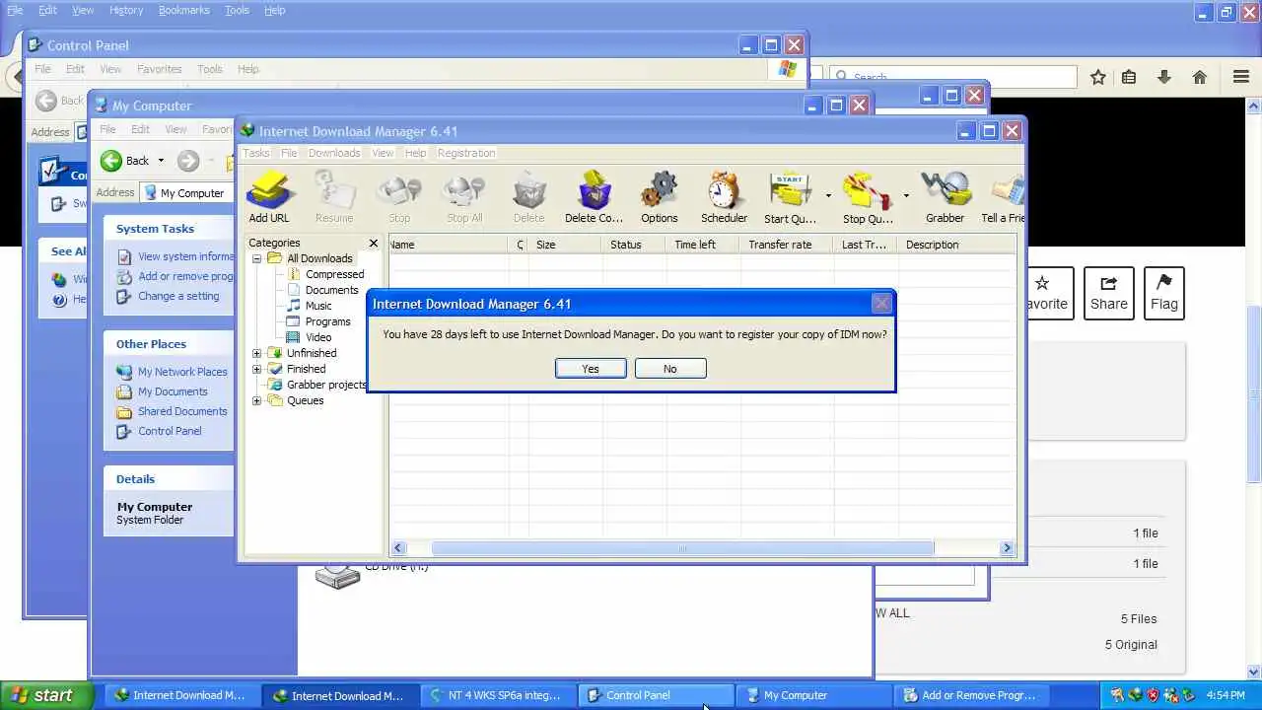The image size is (1262, 710).
Task: Sort downloads by Status column
Action: (632, 245)
